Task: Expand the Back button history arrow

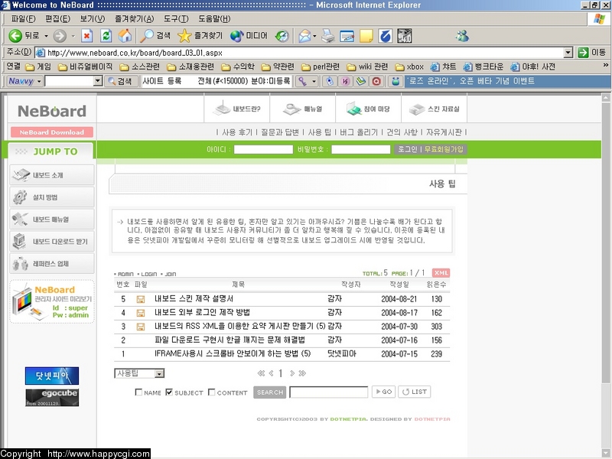Action: [46, 36]
